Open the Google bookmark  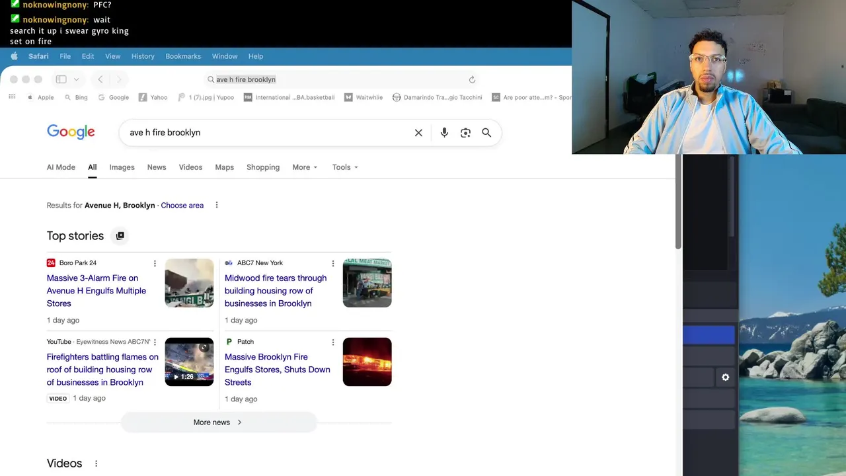pos(114,97)
